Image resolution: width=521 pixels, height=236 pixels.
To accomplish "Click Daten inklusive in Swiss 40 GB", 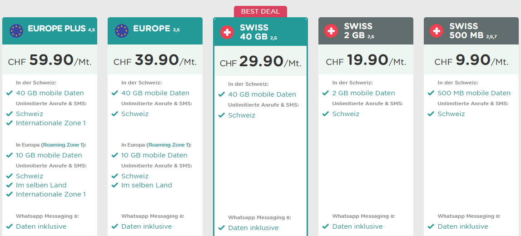I will pyautogui.click(x=253, y=228).
